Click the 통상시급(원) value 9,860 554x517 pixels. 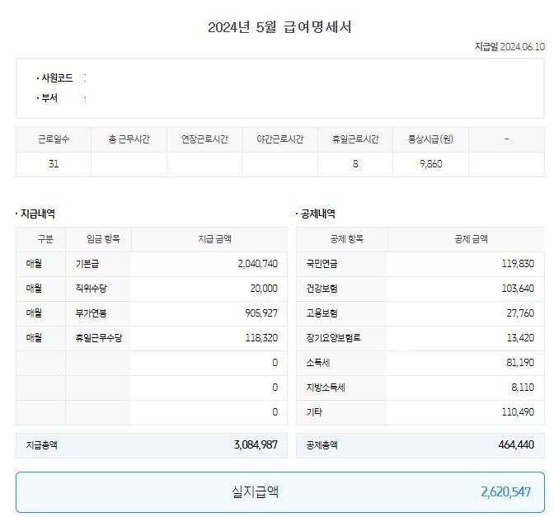click(x=430, y=164)
